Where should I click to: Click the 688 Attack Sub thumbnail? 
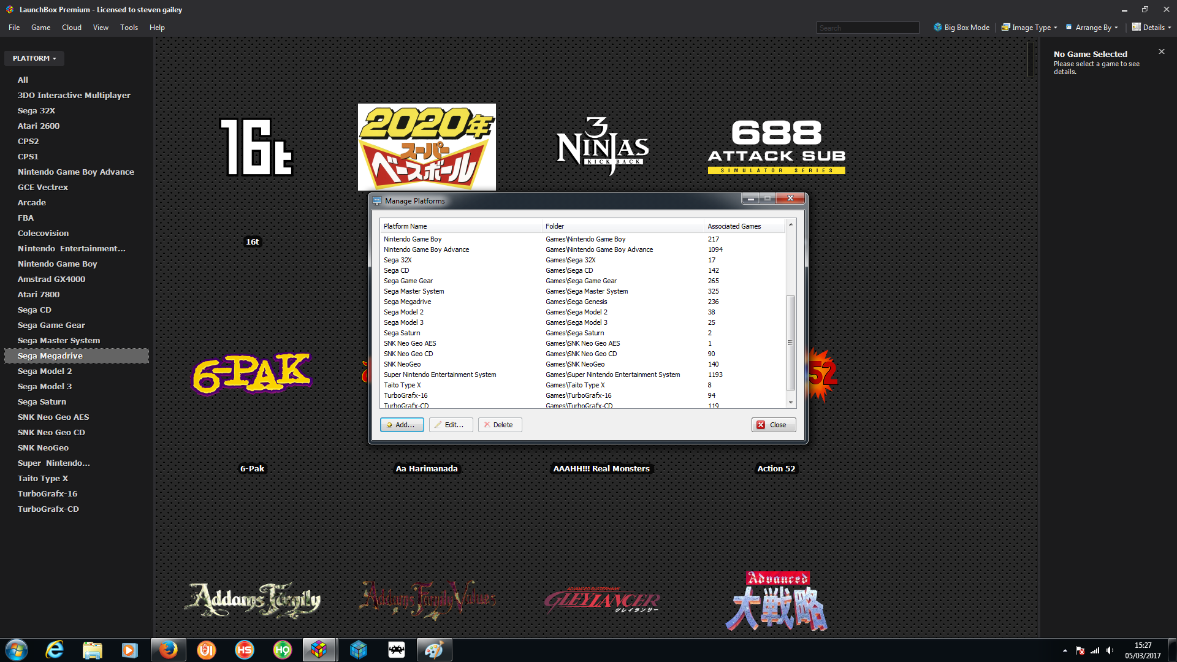point(777,147)
